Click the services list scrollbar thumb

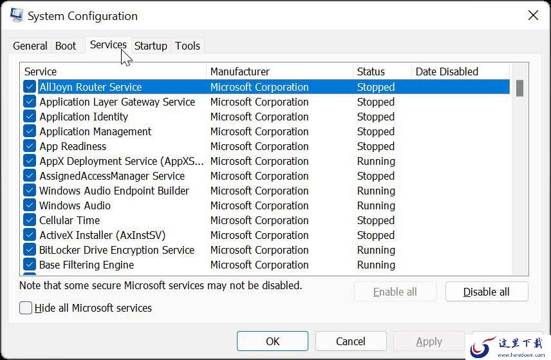(519, 88)
